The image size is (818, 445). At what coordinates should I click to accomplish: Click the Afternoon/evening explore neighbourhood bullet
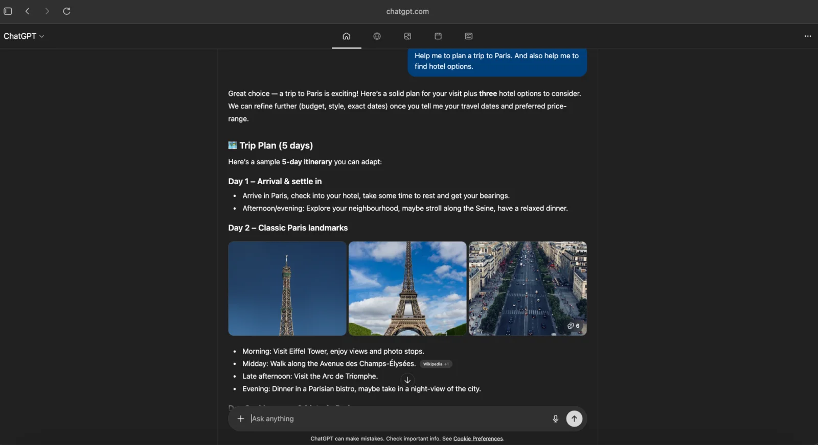pos(405,208)
